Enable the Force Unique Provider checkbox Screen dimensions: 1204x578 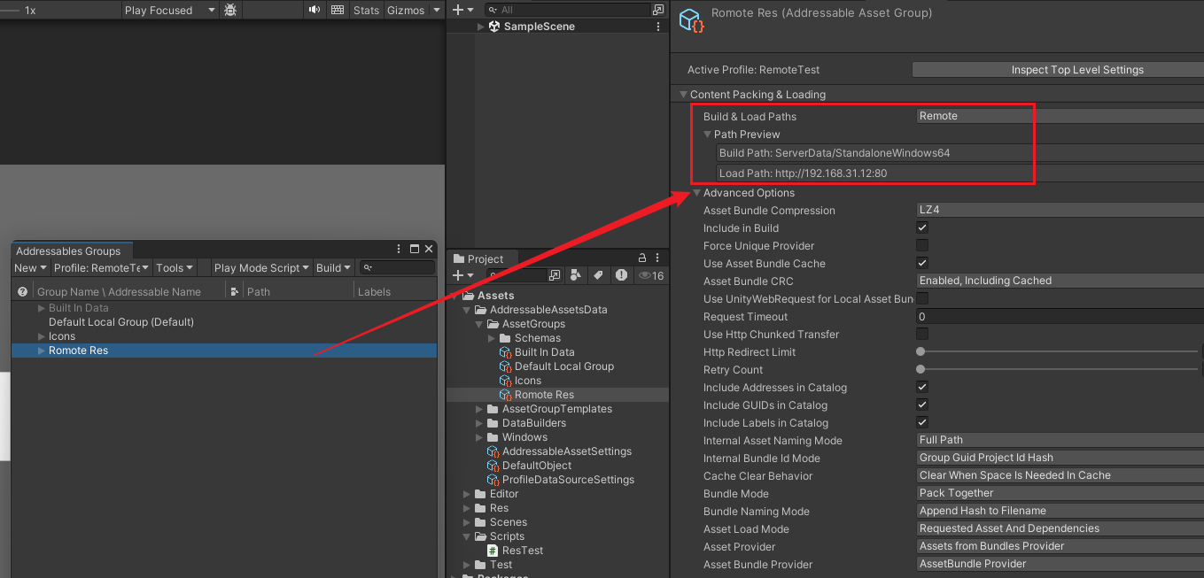point(922,245)
